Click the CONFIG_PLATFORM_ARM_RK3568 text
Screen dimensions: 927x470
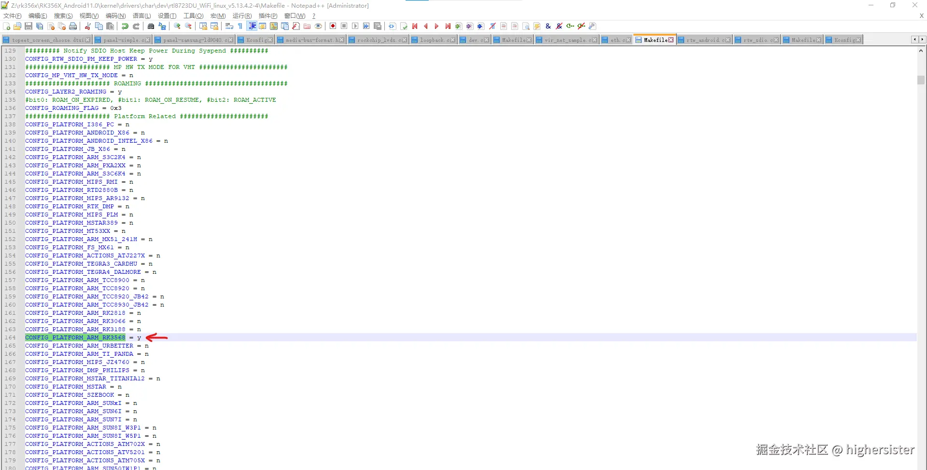point(75,337)
